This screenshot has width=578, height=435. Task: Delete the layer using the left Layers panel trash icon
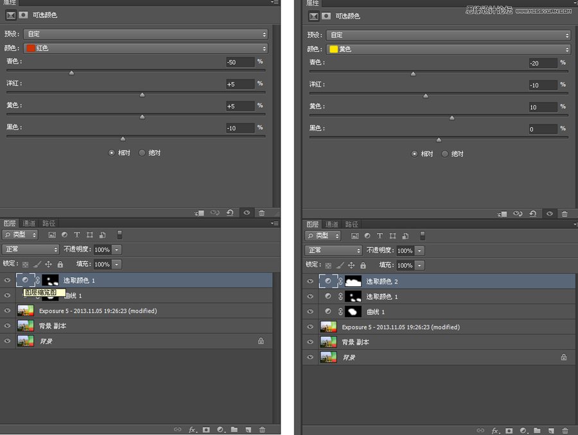[x=262, y=429]
